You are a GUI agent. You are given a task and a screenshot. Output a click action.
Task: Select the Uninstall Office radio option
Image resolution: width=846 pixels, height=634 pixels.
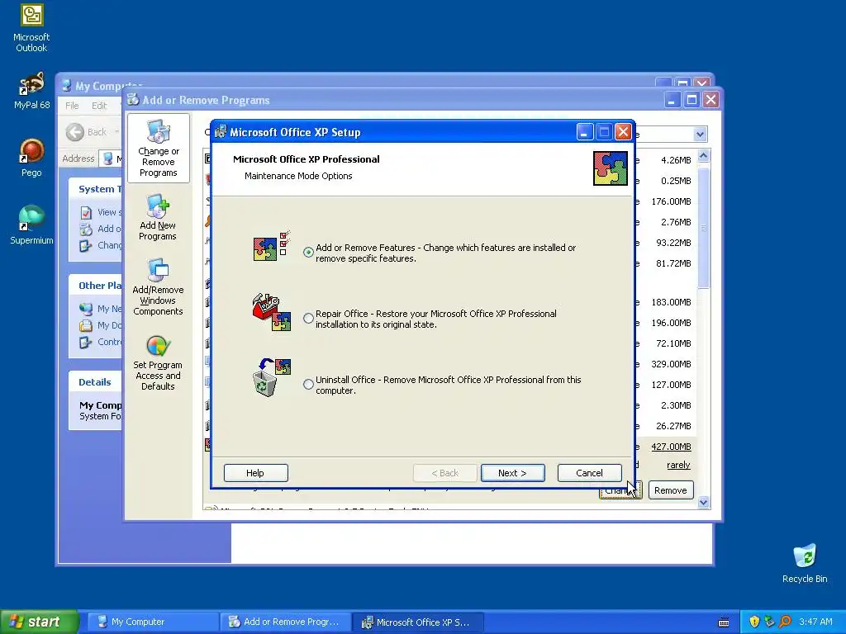[x=308, y=385]
